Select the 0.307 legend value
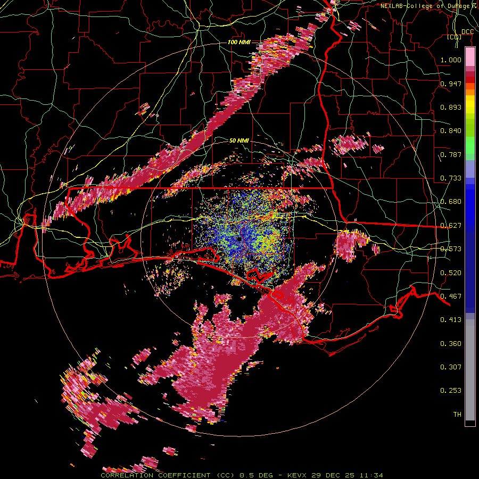 451,367
